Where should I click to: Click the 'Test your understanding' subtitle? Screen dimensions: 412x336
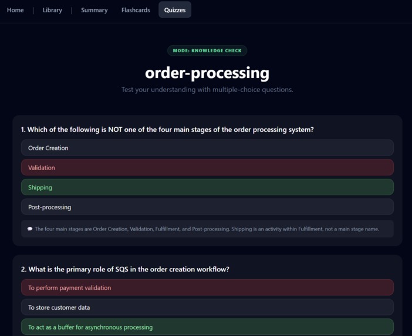point(207,90)
